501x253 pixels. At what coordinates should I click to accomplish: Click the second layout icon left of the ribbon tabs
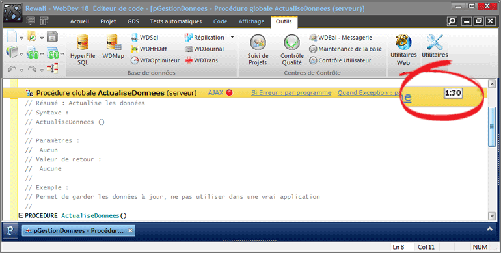(x=44, y=21)
